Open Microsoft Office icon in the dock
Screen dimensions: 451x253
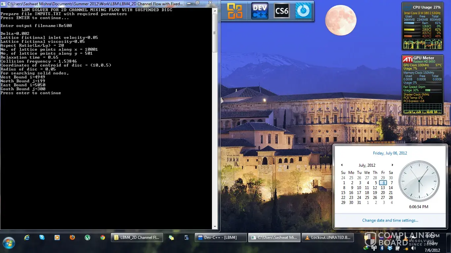(235, 11)
